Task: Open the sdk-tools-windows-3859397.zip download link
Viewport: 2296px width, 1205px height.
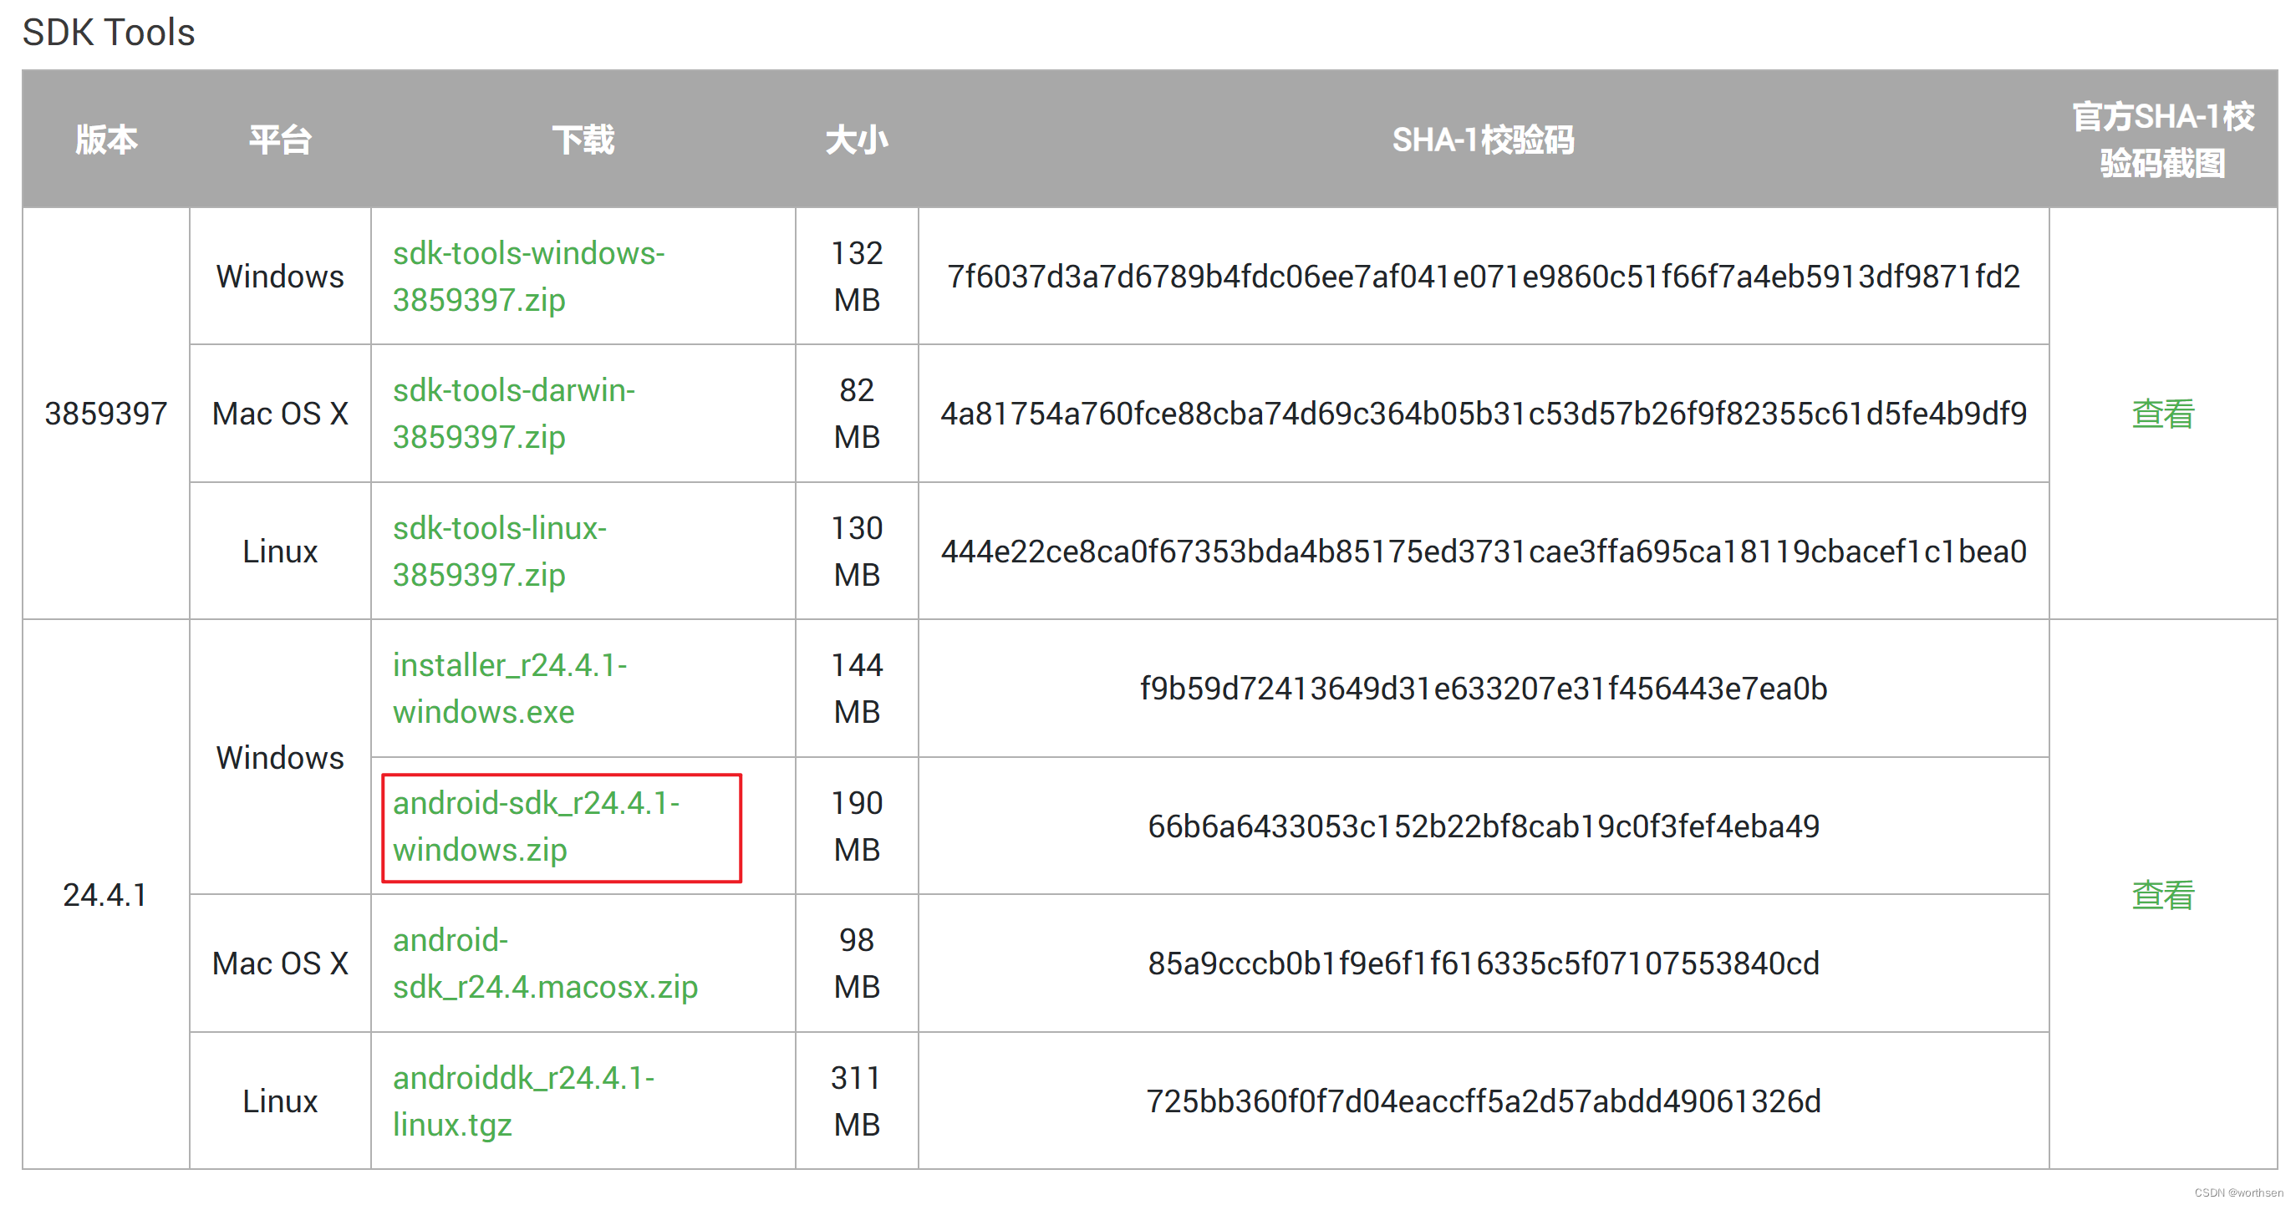Action: (528, 277)
